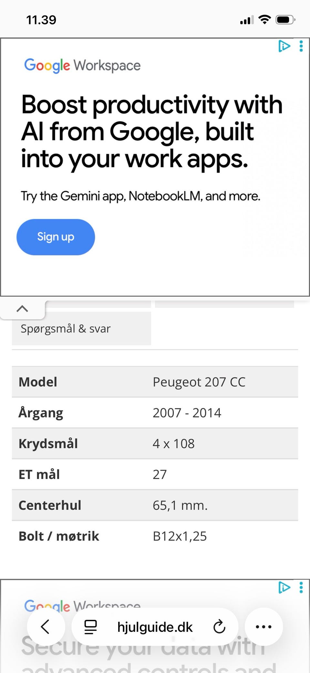Open the top ad's three-dot options
The height and width of the screenshot is (673, 310).
click(x=301, y=46)
